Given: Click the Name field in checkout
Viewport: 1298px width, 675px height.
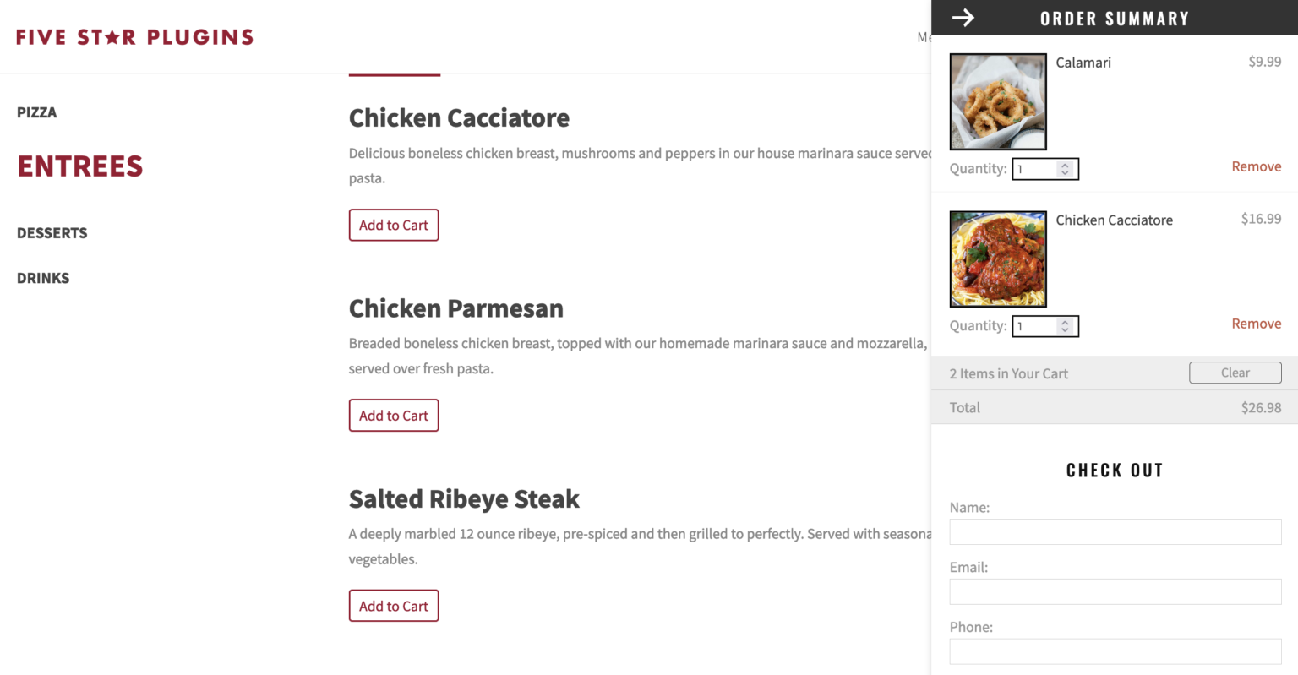Looking at the screenshot, I should [1114, 531].
